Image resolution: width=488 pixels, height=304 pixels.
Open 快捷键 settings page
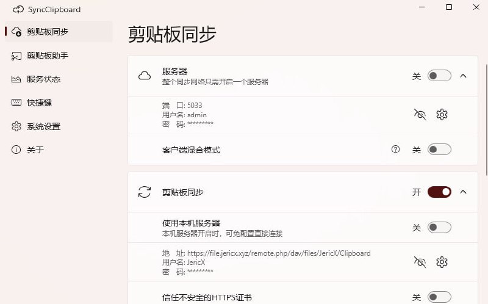pos(59,103)
